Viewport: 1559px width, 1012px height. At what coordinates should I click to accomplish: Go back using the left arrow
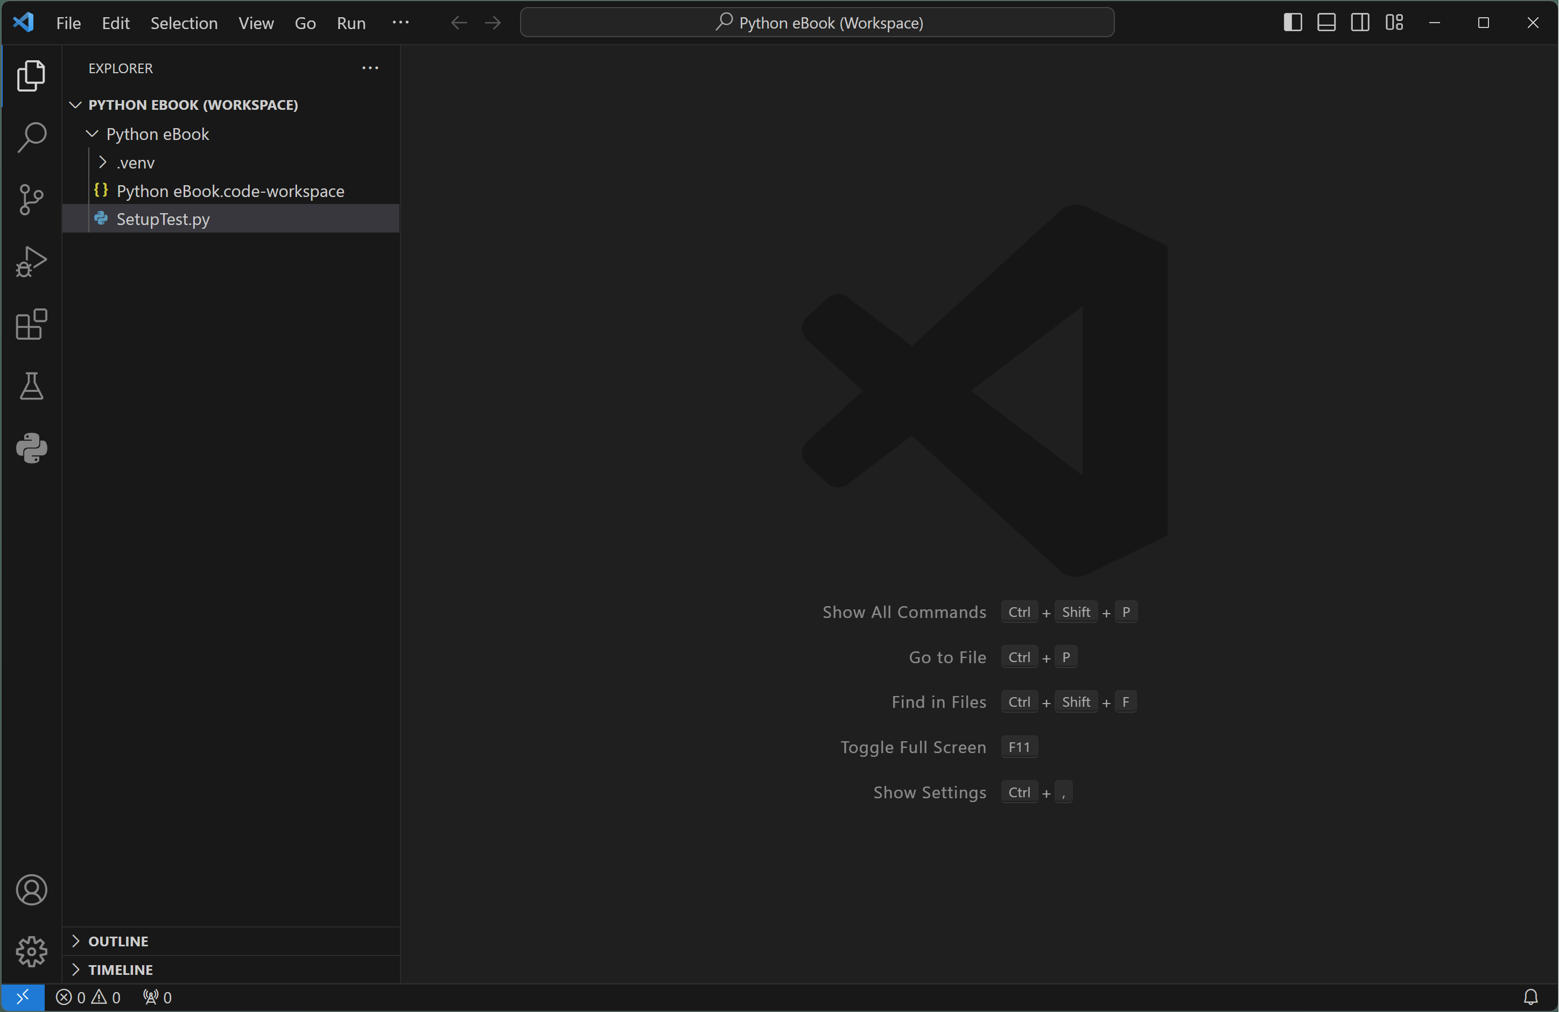click(x=459, y=23)
